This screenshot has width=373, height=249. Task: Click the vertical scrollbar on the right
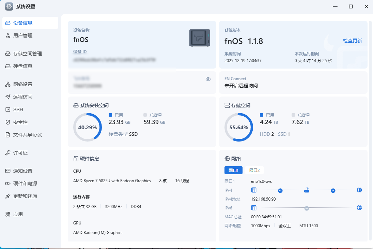point(370,130)
